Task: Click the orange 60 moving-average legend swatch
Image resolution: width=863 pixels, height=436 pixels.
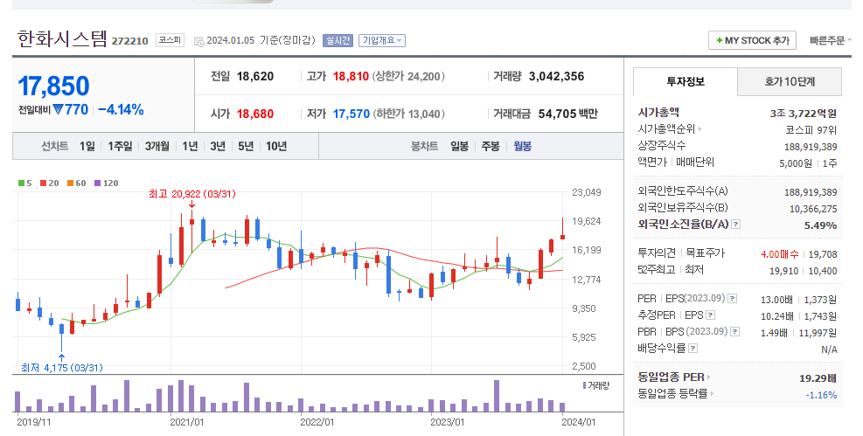Action: (x=71, y=183)
